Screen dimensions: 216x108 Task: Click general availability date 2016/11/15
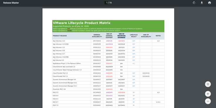click(97, 99)
